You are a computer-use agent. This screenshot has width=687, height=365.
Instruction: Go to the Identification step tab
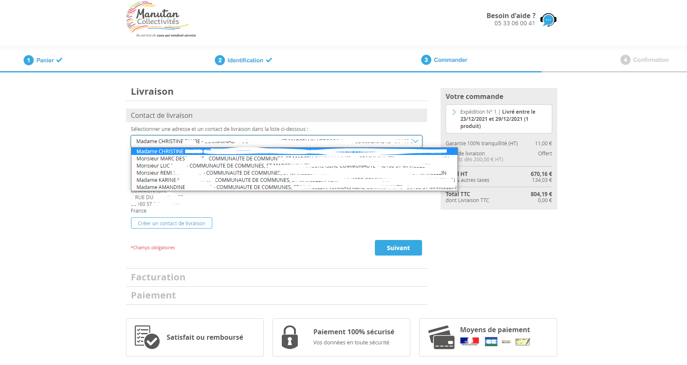[245, 60]
